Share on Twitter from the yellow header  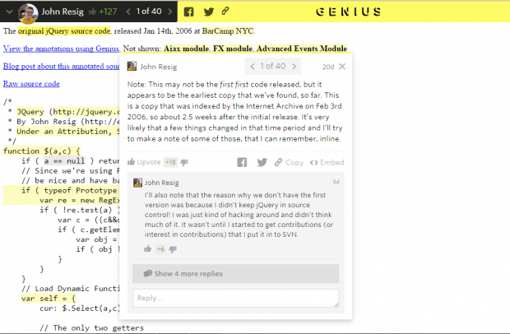coord(208,12)
